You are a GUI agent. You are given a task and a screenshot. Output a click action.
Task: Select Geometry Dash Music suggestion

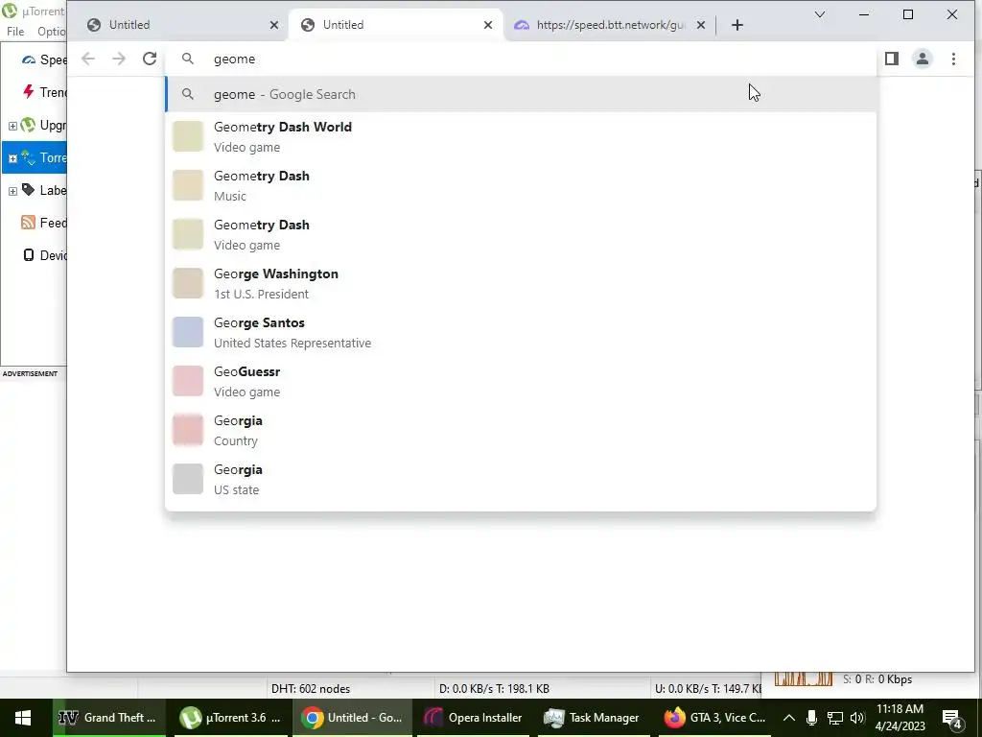(521, 185)
